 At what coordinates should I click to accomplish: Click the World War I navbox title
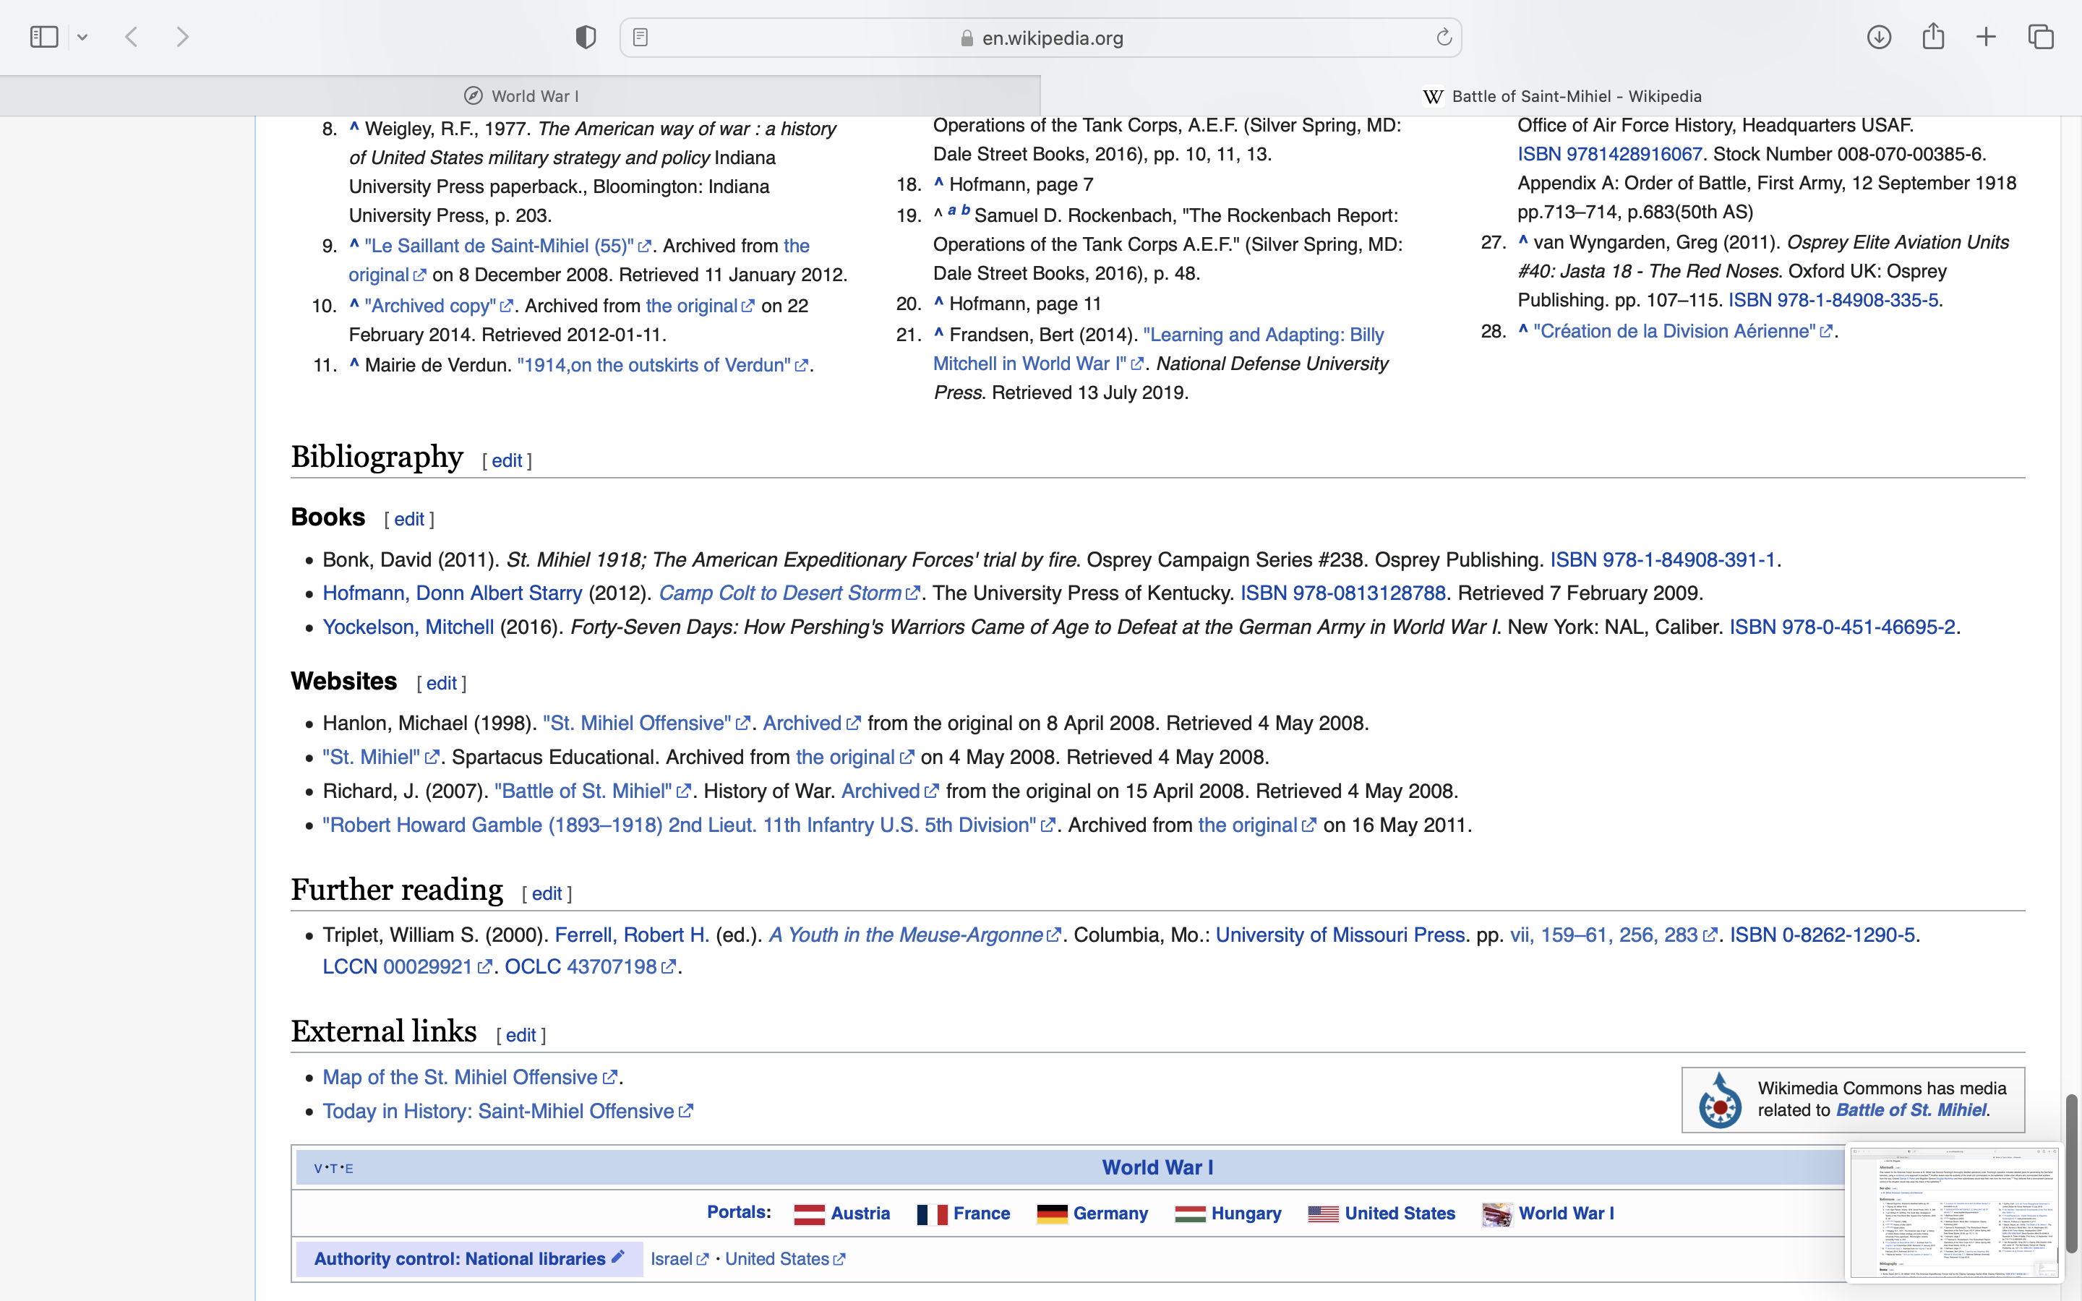click(1157, 1167)
